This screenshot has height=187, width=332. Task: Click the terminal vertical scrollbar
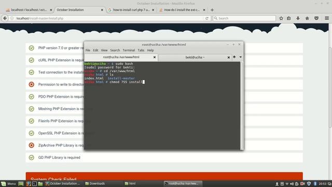[242, 105]
